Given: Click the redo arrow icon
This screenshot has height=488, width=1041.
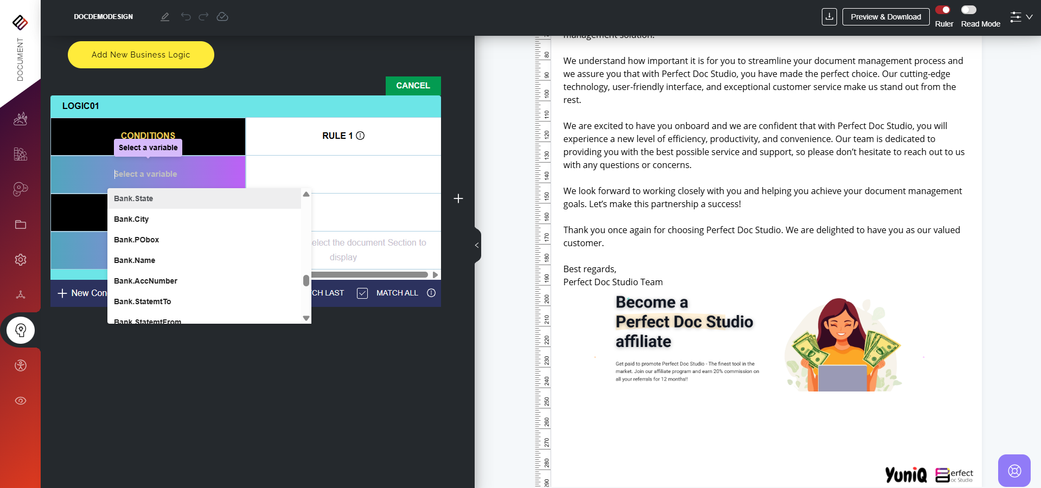Looking at the screenshot, I should click(203, 17).
